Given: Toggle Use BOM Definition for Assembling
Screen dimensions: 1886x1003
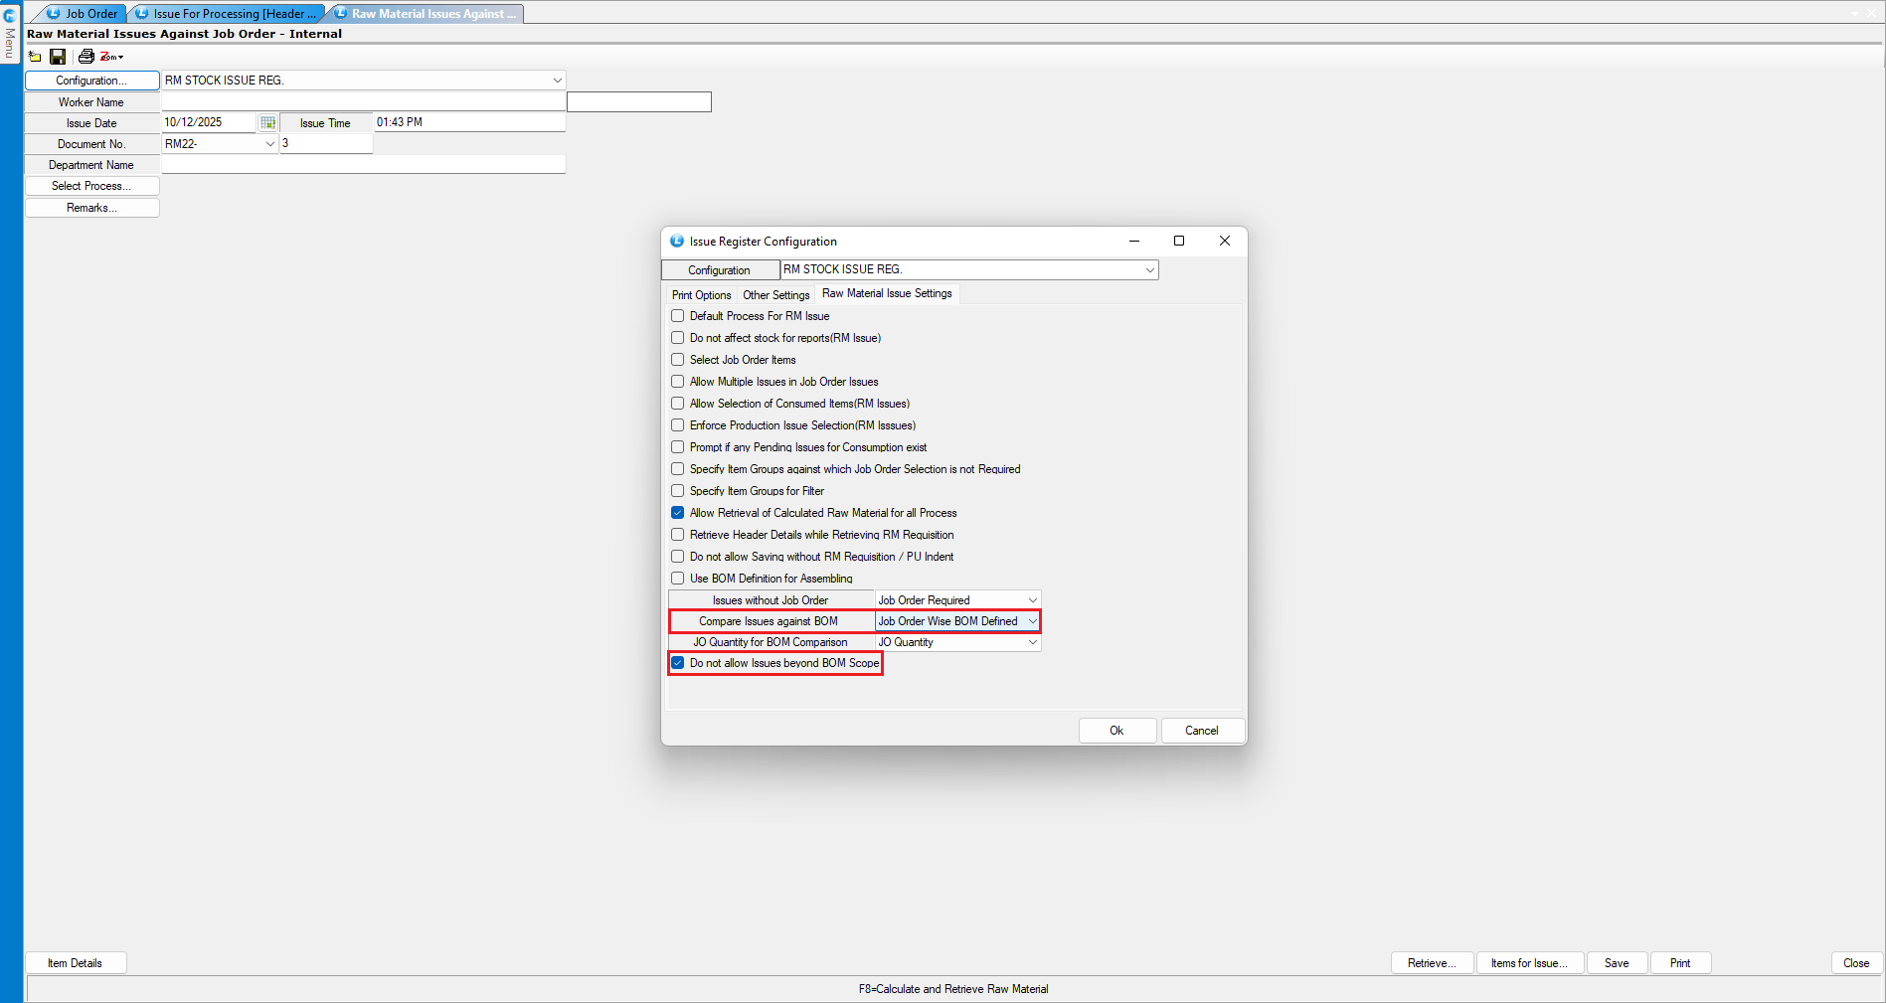Looking at the screenshot, I should coord(678,579).
